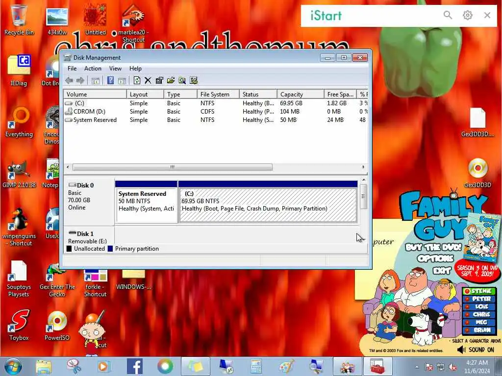Sort by the Volume column header
Image resolution: width=502 pixels, height=376 pixels.
95,94
